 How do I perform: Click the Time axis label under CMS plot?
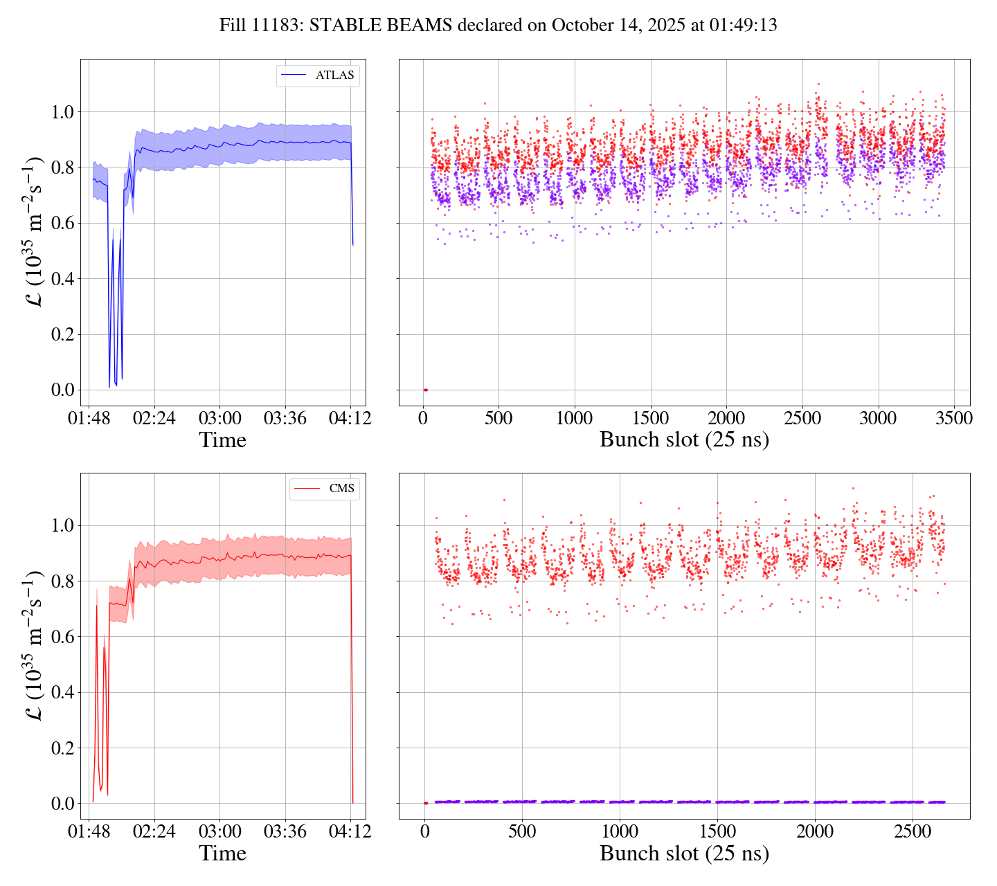(222, 853)
